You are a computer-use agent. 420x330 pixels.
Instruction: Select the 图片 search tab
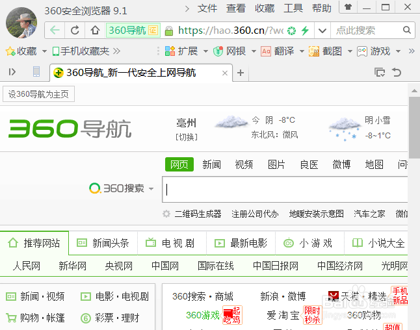(276, 164)
